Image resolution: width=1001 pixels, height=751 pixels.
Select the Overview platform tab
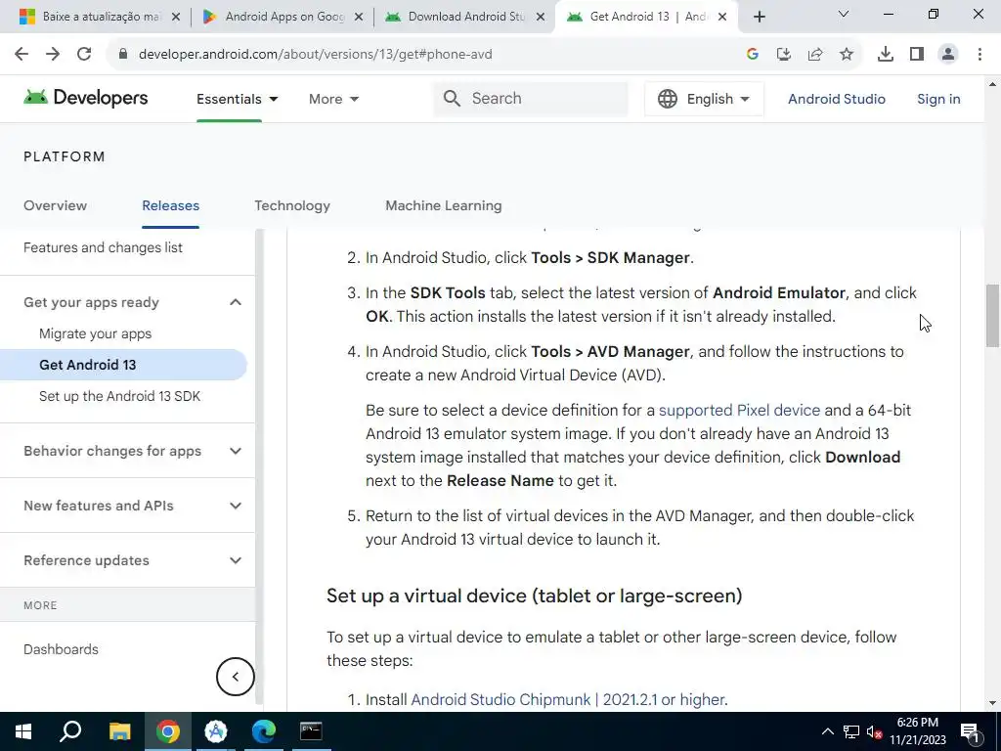click(55, 205)
